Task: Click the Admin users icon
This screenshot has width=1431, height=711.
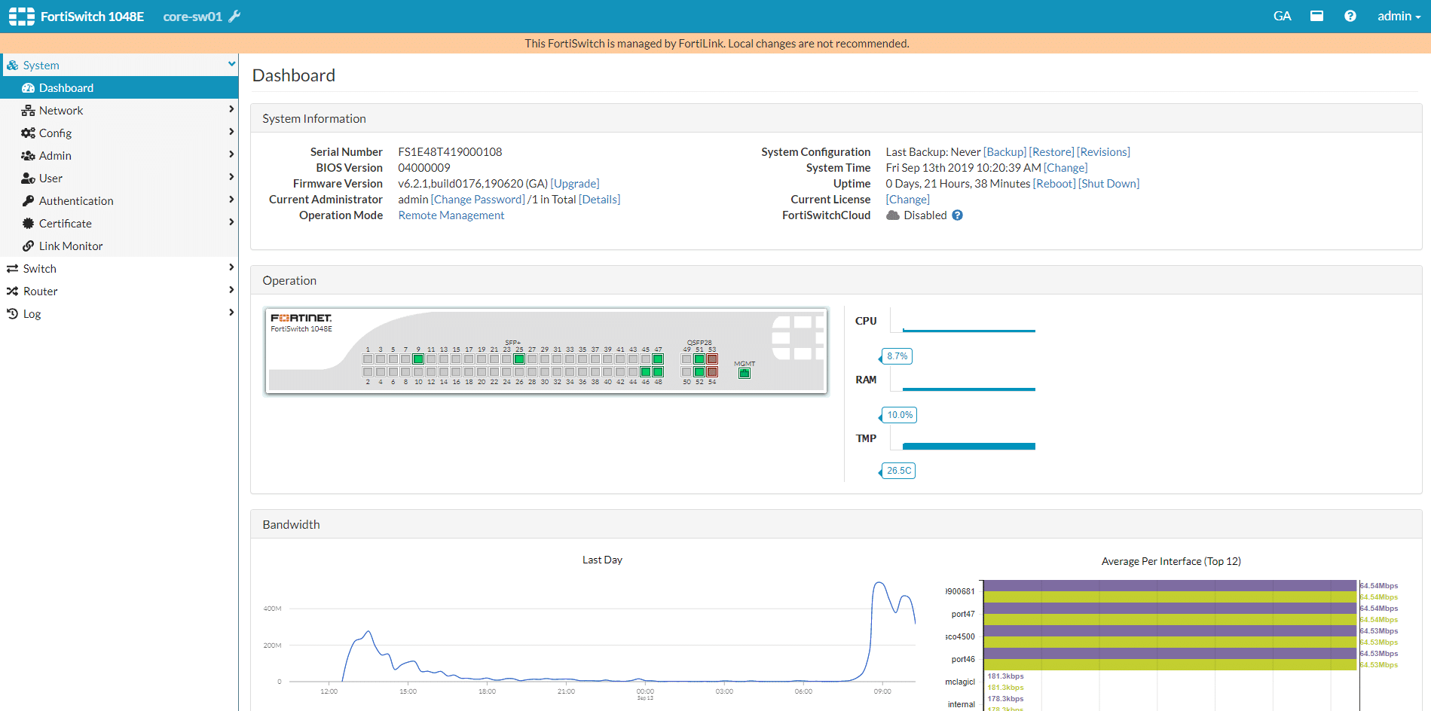Action: pos(29,156)
